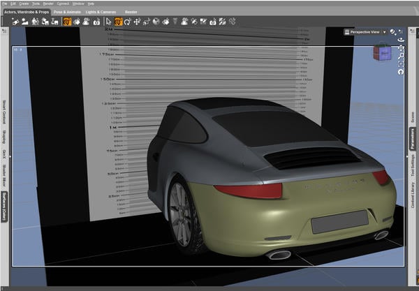Screen dimensions: 419x291
Task: Click the figure joint editor tool icon
Action: (184, 22)
